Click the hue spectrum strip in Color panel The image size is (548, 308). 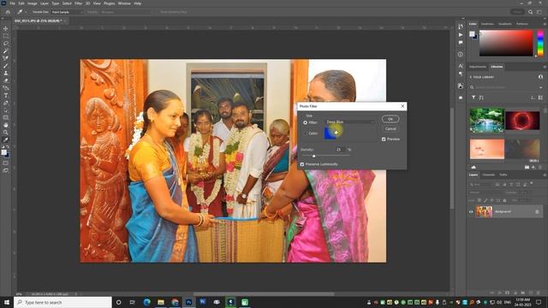click(540, 44)
